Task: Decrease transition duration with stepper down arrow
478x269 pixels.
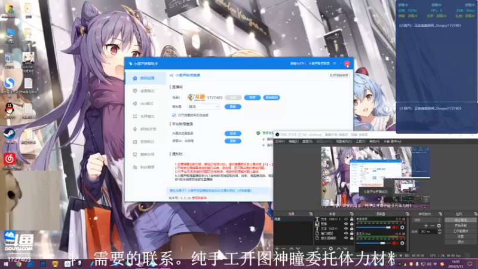Action: point(439,233)
